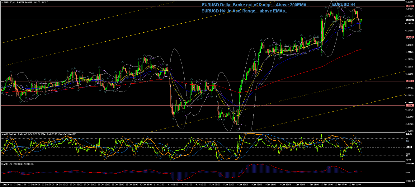415x187 pixels.
Task: Click the 1.08210 value on price axis
Action: click(x=409, y=23)
